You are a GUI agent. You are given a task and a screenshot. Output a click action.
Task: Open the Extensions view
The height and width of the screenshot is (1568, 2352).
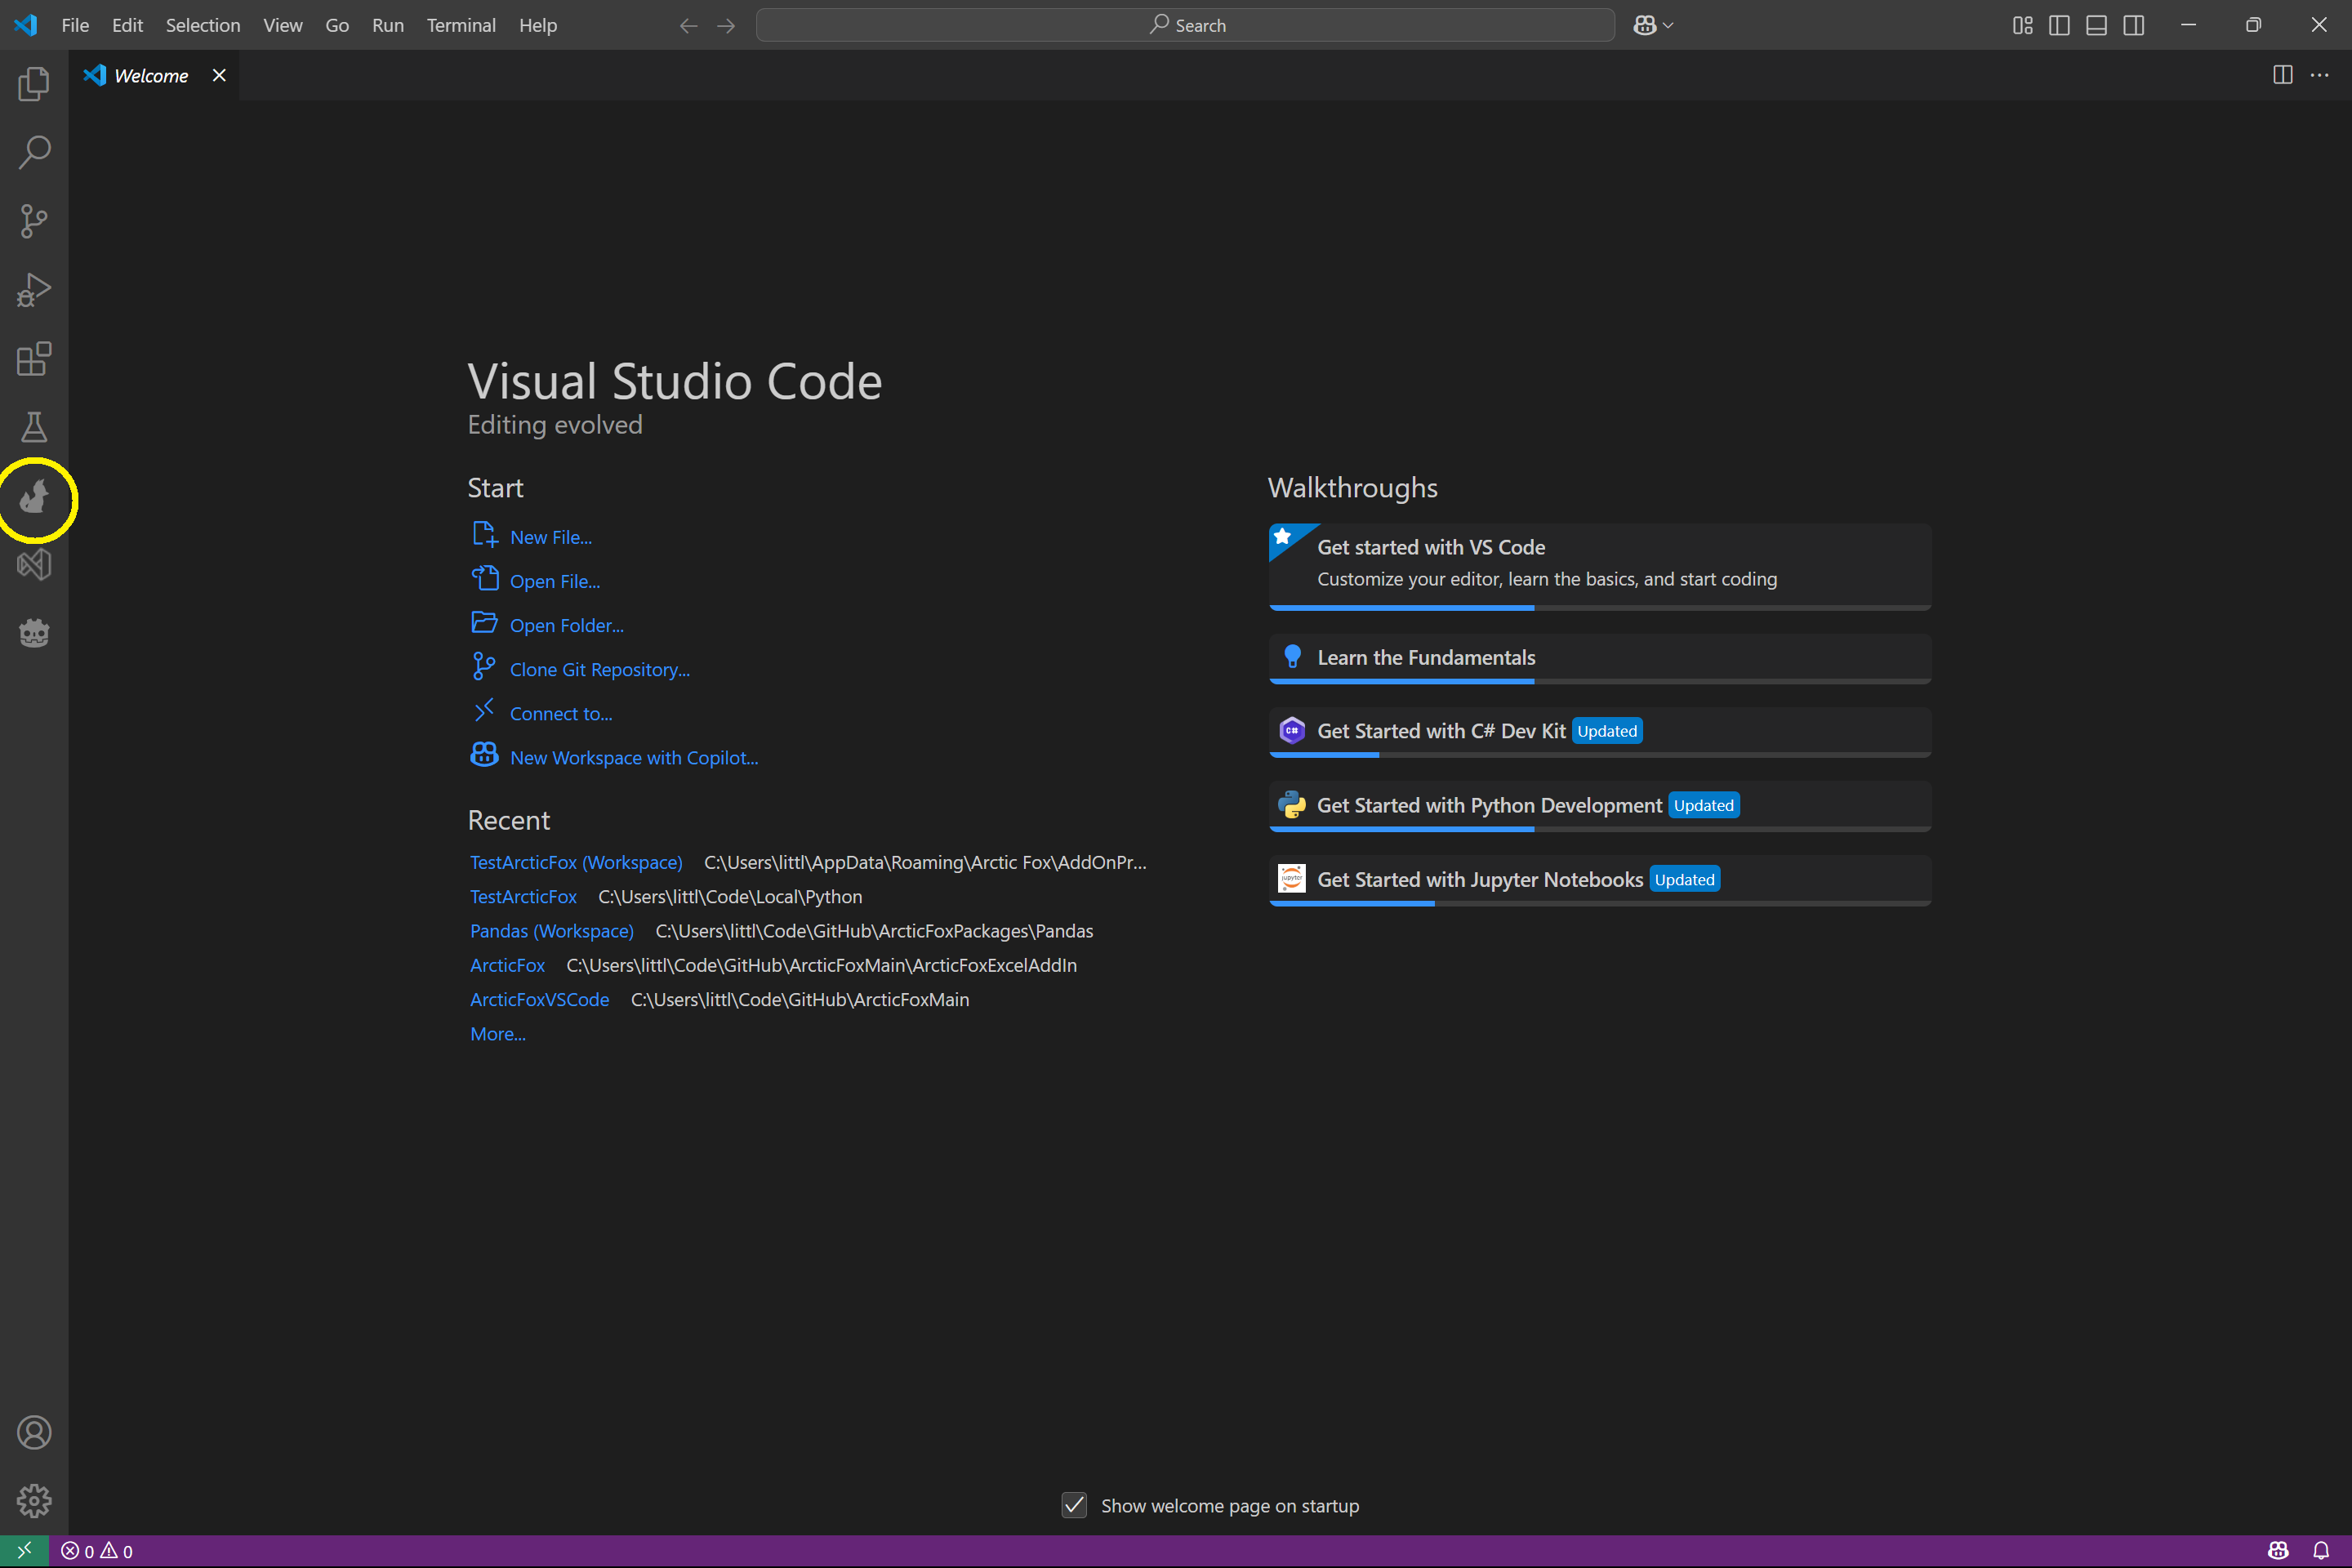pyautogui.click(x=34, y=359)
